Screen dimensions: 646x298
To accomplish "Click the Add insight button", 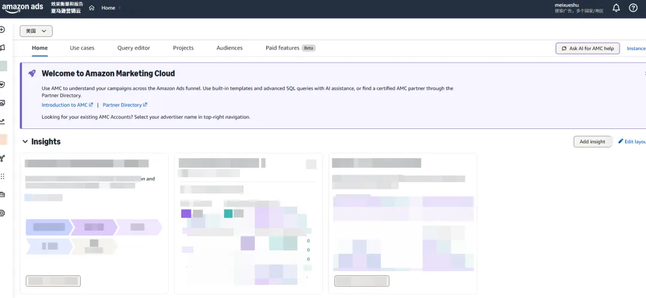I will 592,142.
